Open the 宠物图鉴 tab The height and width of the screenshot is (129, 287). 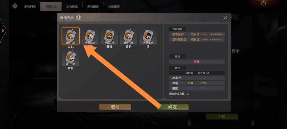coord(93,6)
